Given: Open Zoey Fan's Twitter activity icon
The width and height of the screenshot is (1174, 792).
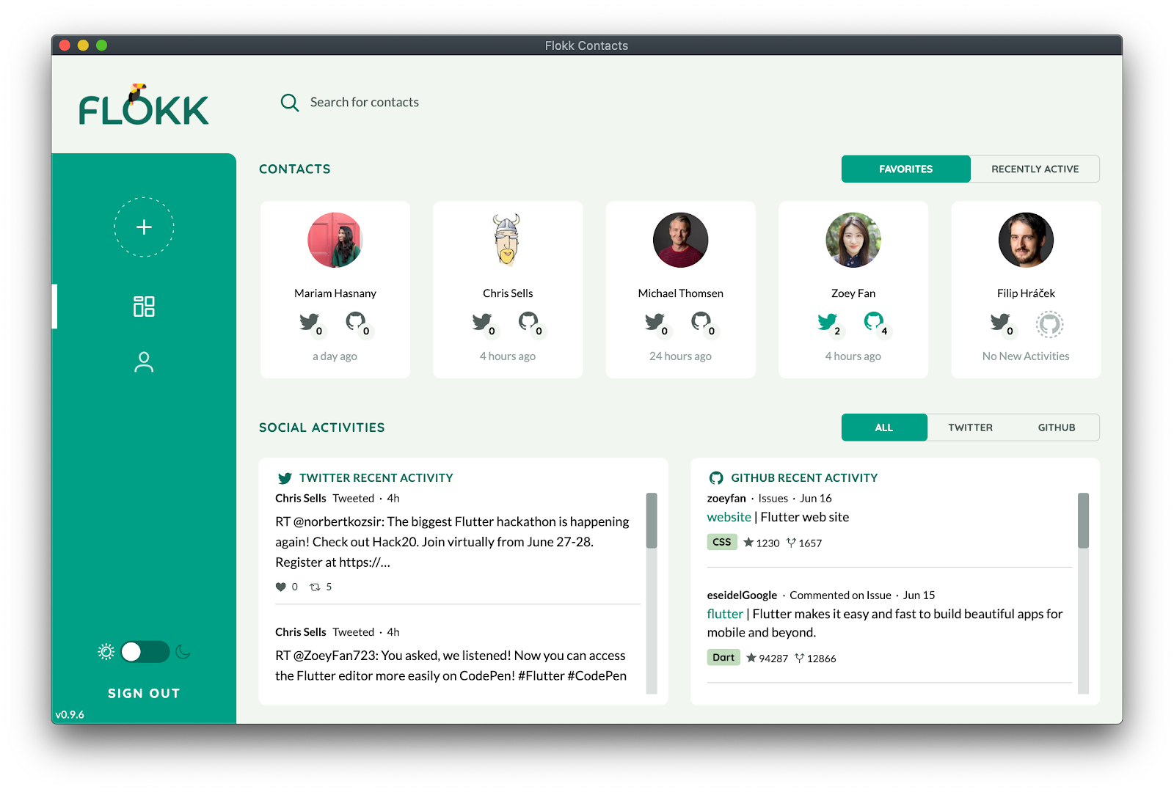Looking at the screenshot, I should [x=827, y=323].
